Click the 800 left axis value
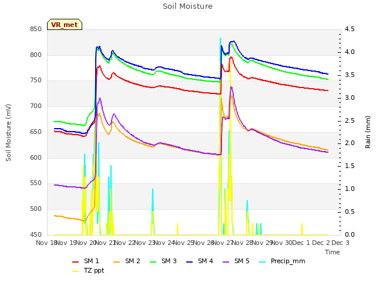This screenshot has width=376, height=282. click(36, 55)
